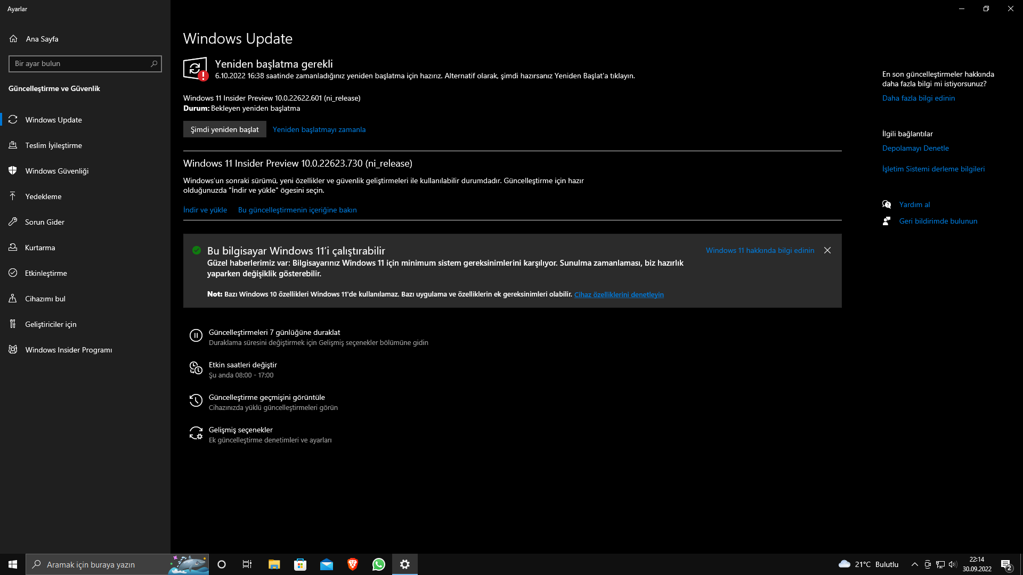Click the Bir ayar bulun search field
Screen dimensions: 1023x575
click(x=80, y=64)
